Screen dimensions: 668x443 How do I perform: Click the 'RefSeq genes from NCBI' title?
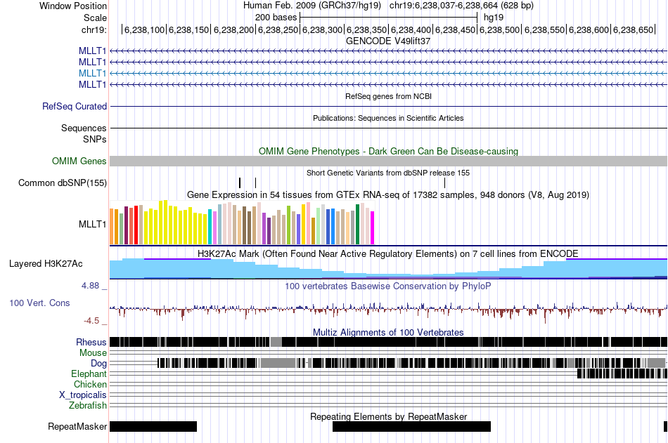pos(388,97)
